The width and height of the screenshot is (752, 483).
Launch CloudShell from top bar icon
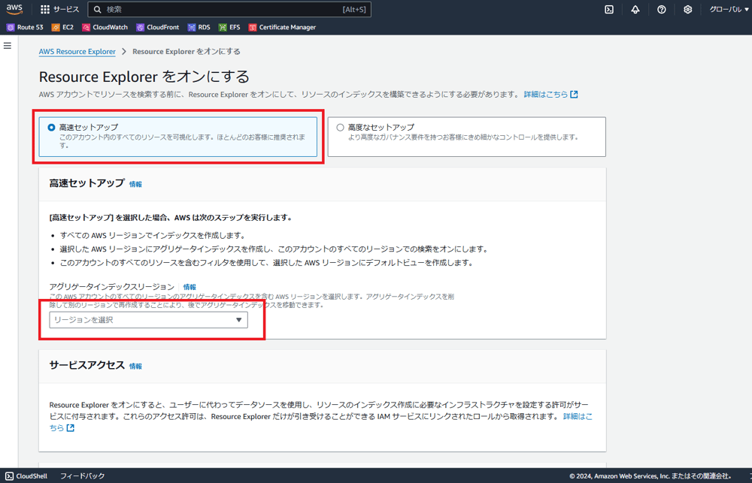(x=609, y=10)
